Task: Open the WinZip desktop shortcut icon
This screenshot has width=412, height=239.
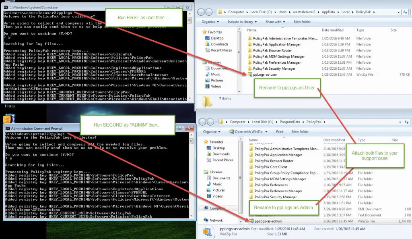Action: [9, 118]
